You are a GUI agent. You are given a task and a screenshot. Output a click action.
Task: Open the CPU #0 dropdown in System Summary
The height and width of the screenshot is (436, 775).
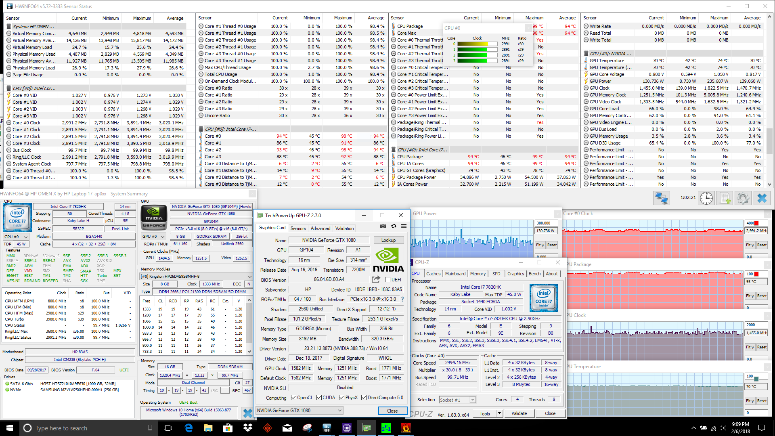tap(16, 237)
